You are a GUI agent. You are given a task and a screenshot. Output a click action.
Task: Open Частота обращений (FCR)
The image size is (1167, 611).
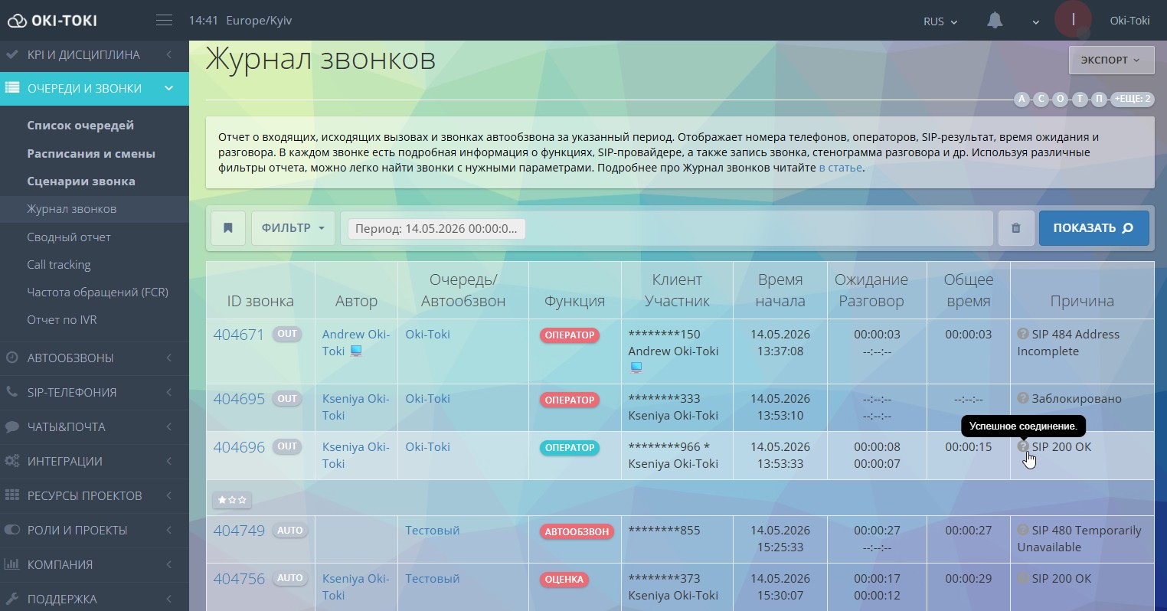[x=97, y=292]
